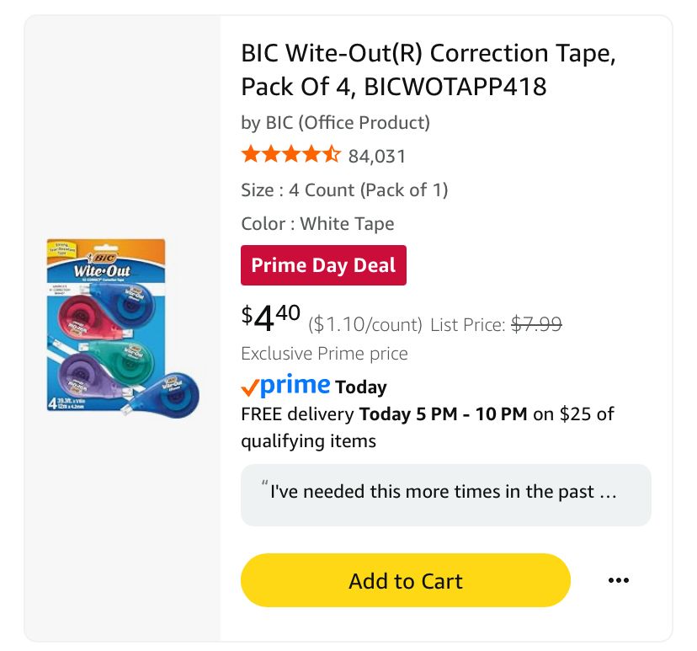This screenshot has width=697, height=651.
Task: Select the Color White Tape text
Action: (x=317, y=224)
